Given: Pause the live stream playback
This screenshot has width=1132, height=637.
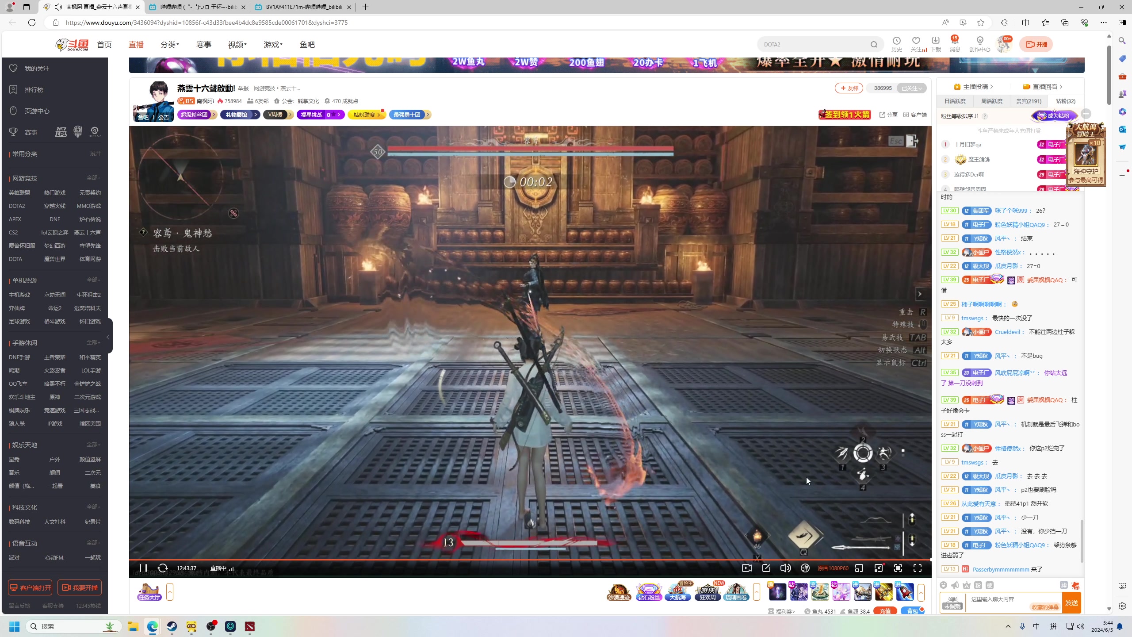Looking at the screenshot, I should pyautogui.click(x=143, y=568).
